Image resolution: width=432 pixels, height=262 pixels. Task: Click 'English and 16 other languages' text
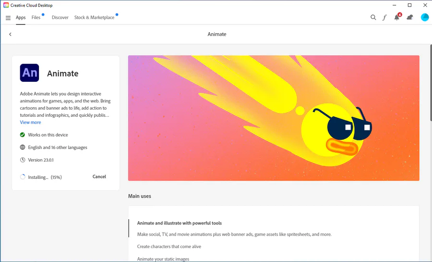(x=58, y=148)
